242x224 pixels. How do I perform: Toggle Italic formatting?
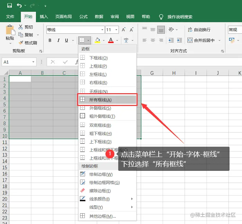click(x=58, y=40)
